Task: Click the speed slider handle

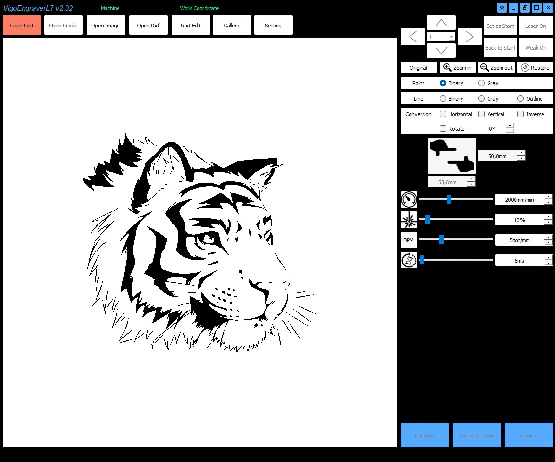Action: click(x=449, y=199)
